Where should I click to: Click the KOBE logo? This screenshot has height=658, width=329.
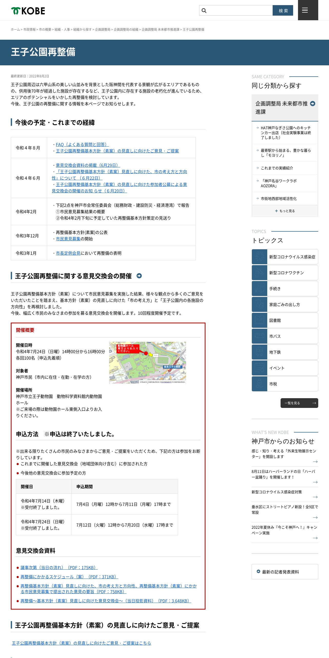coord(28,11)
